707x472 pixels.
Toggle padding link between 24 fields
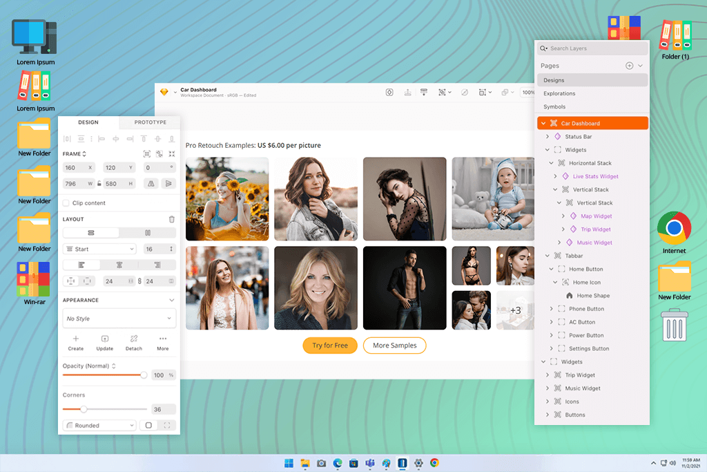139,281
